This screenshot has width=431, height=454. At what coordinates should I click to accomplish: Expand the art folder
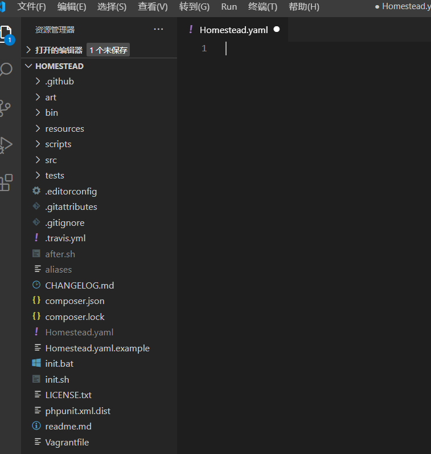click(38, 97)
